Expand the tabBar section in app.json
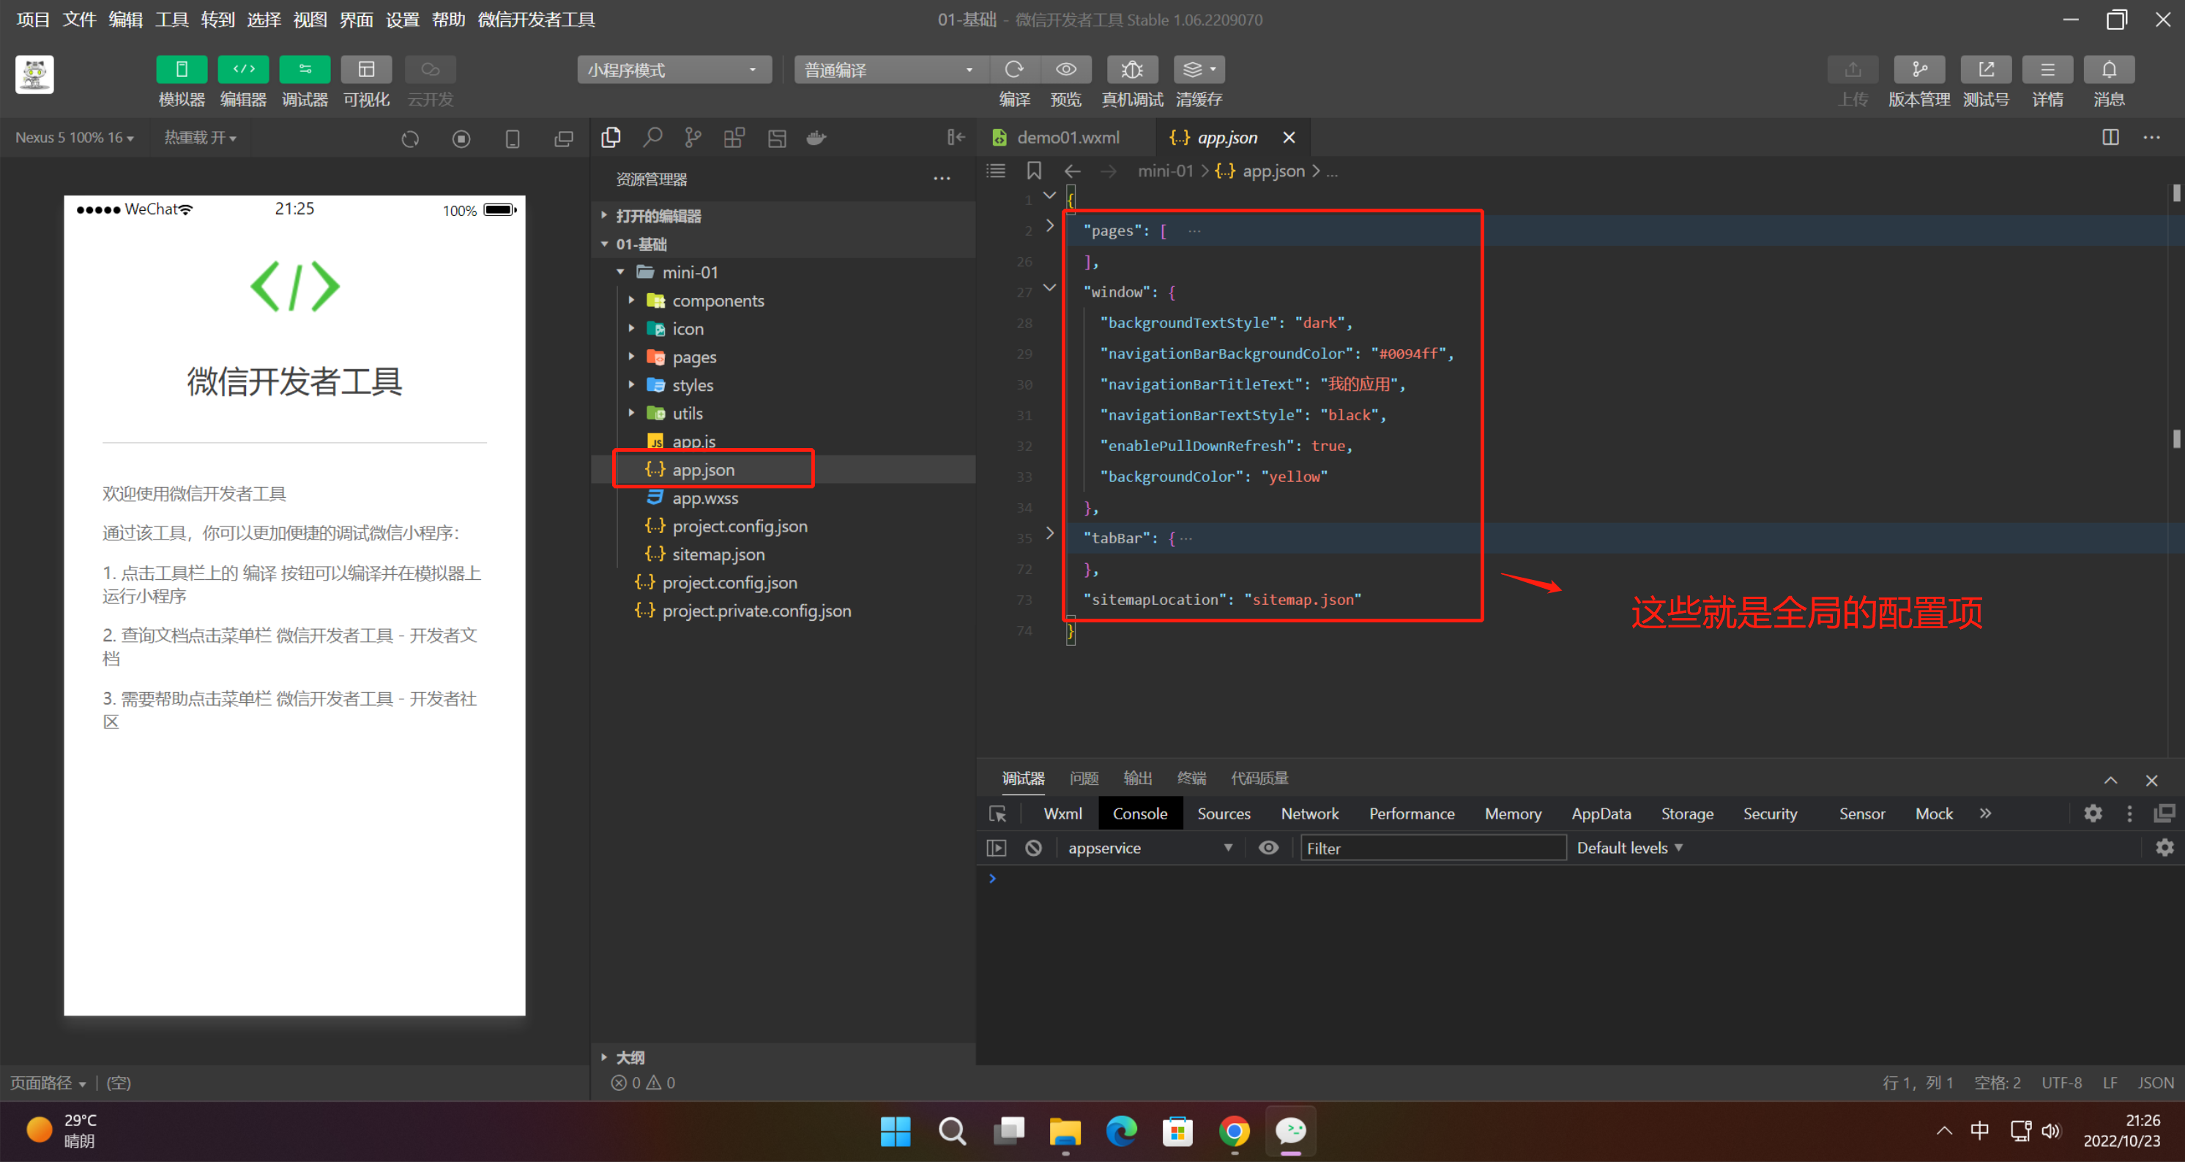Screen dimensions: 2185x1162 [x=1049, y=537]
